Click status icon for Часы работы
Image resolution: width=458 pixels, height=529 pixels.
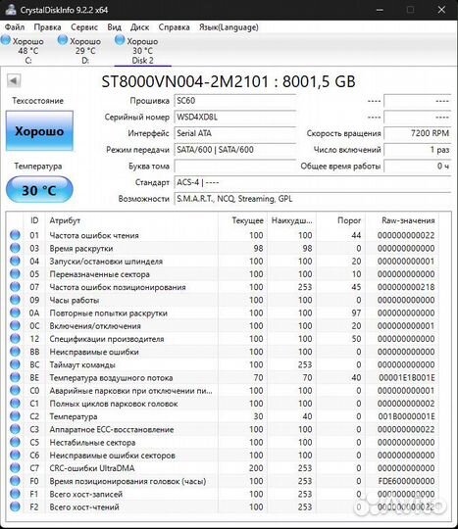(x=15, y=300)
